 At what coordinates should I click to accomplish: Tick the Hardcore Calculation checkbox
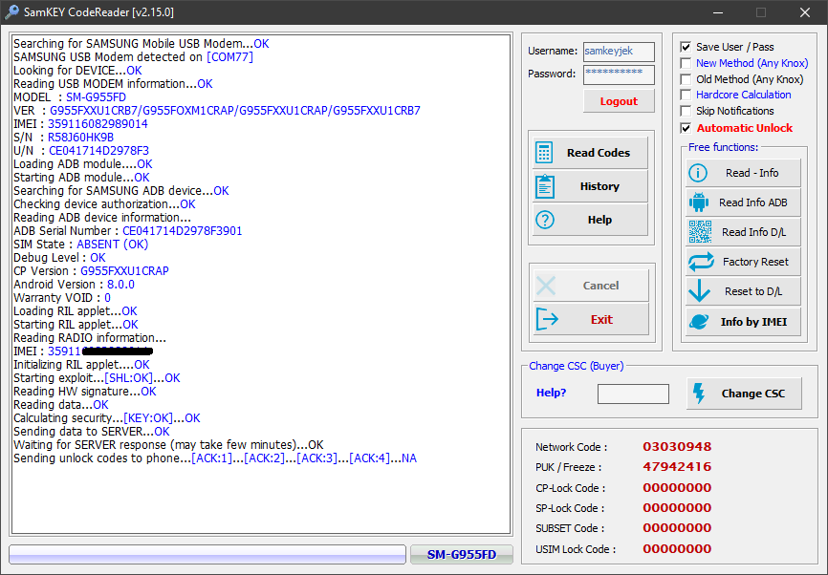686,95
